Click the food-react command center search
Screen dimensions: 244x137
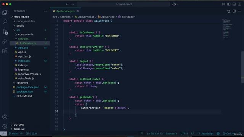[124, 4]
